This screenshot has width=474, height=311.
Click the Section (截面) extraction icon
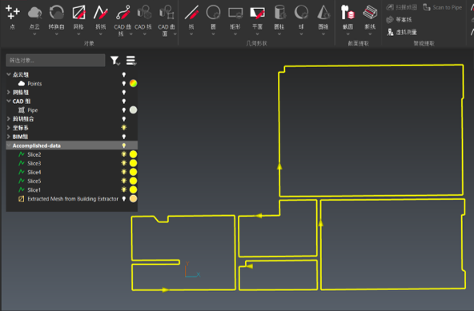coord(347,12)
